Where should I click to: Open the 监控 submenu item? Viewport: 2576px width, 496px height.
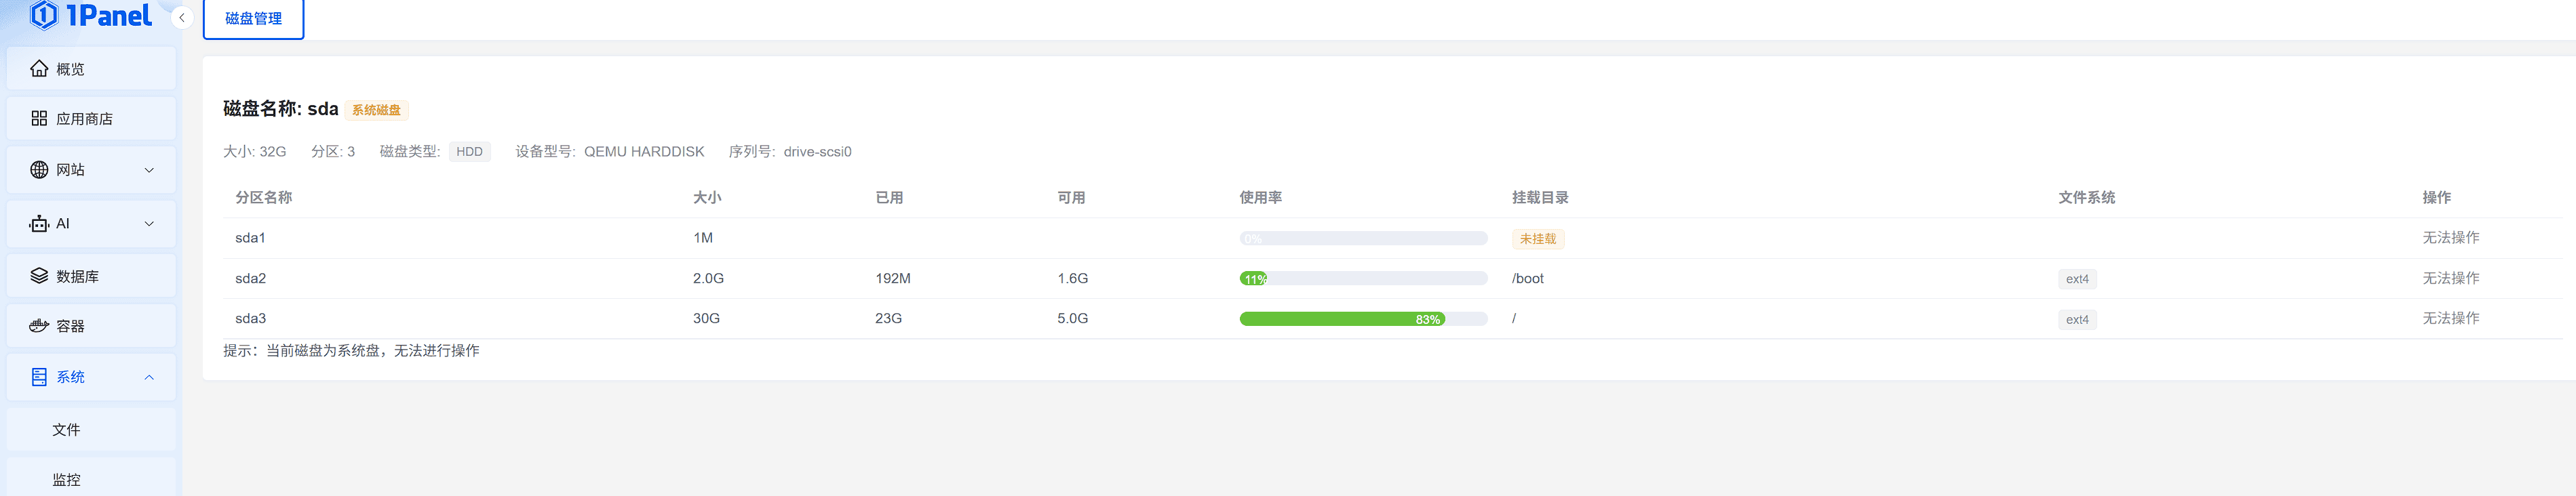point(66,480)
